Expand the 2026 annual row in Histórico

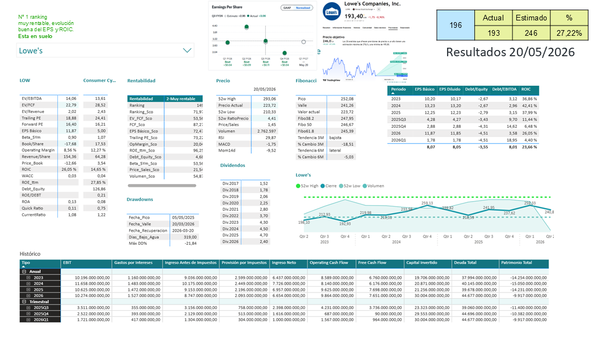tap(28, 295)
